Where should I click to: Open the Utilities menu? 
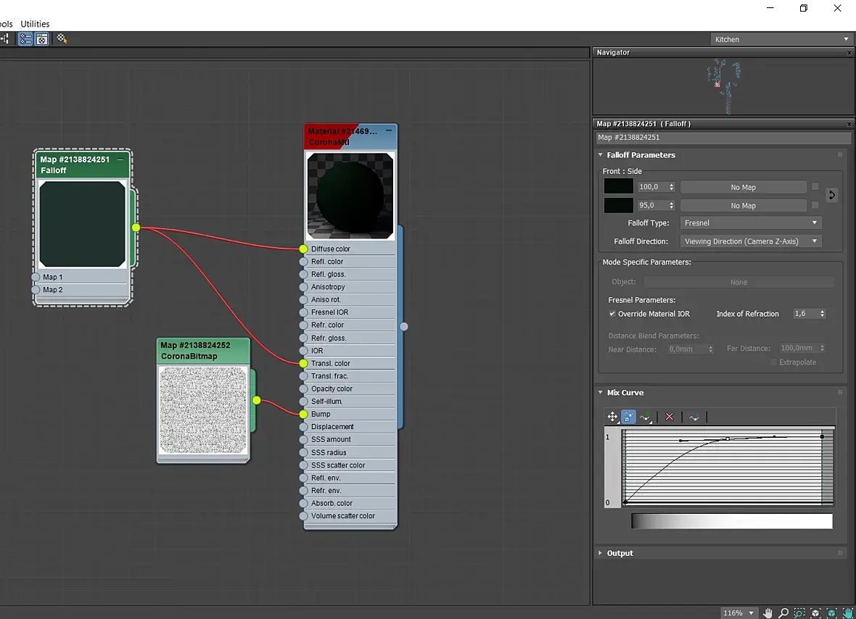pyautogui.click(x=35, y=24)
